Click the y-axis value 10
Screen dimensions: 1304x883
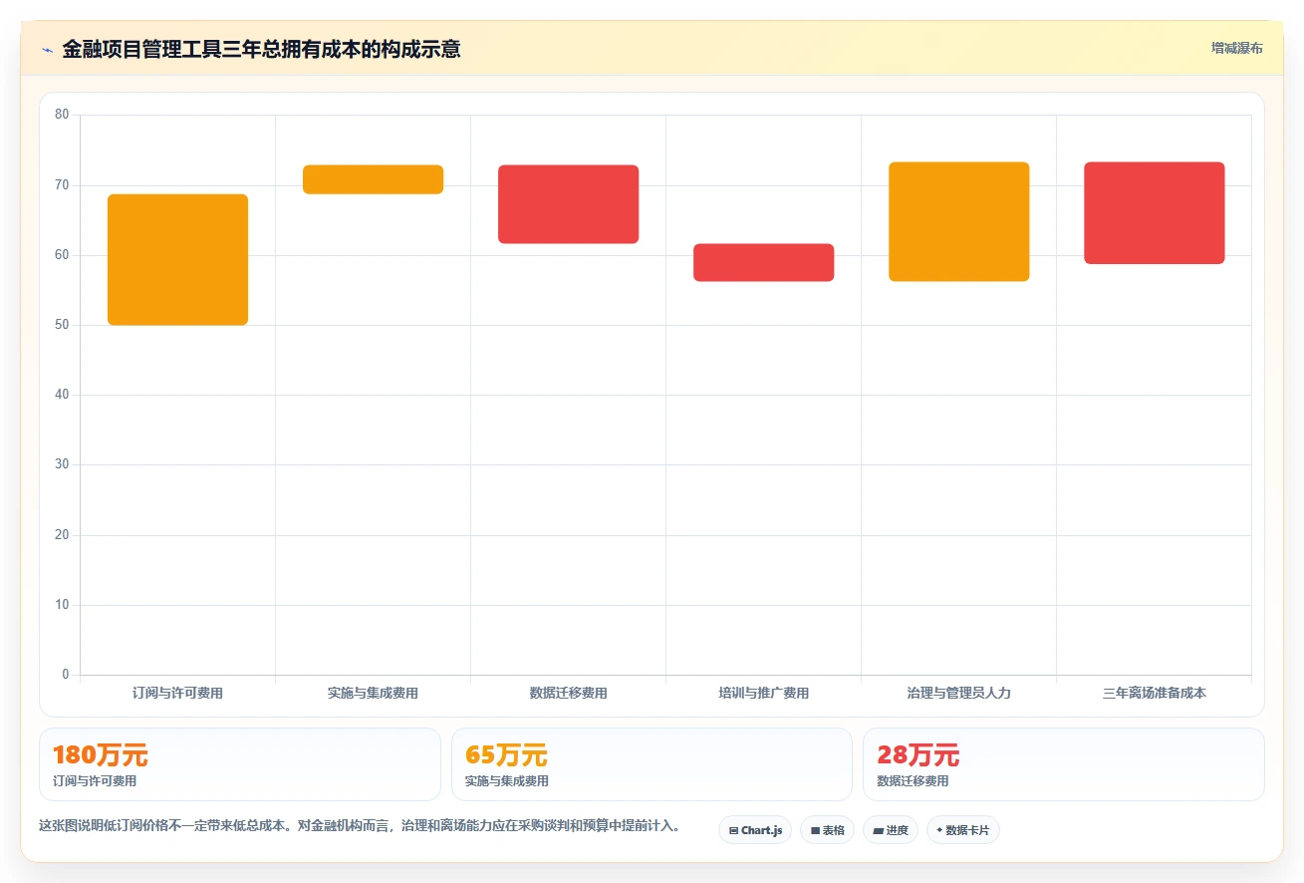click(62, 605)
